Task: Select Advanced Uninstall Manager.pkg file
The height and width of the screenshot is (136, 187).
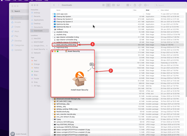Action: [x=118, y=99]
